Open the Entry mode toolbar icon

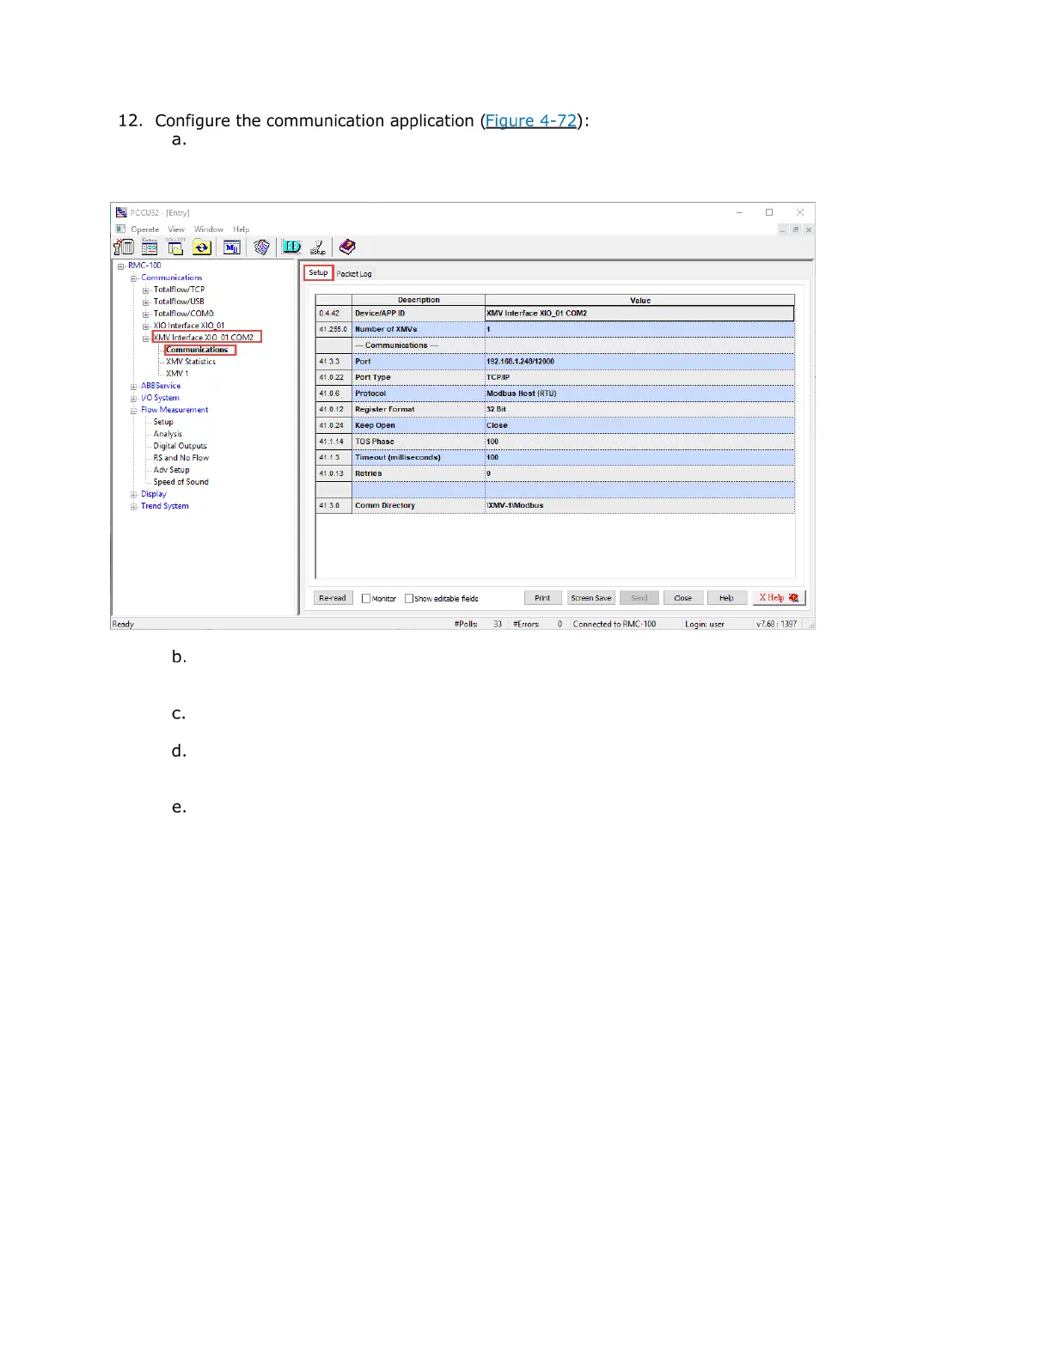click(x=150, y=247)
